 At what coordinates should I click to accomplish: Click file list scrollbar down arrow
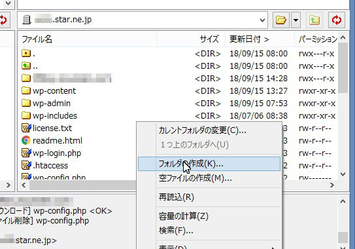[343, 174]
